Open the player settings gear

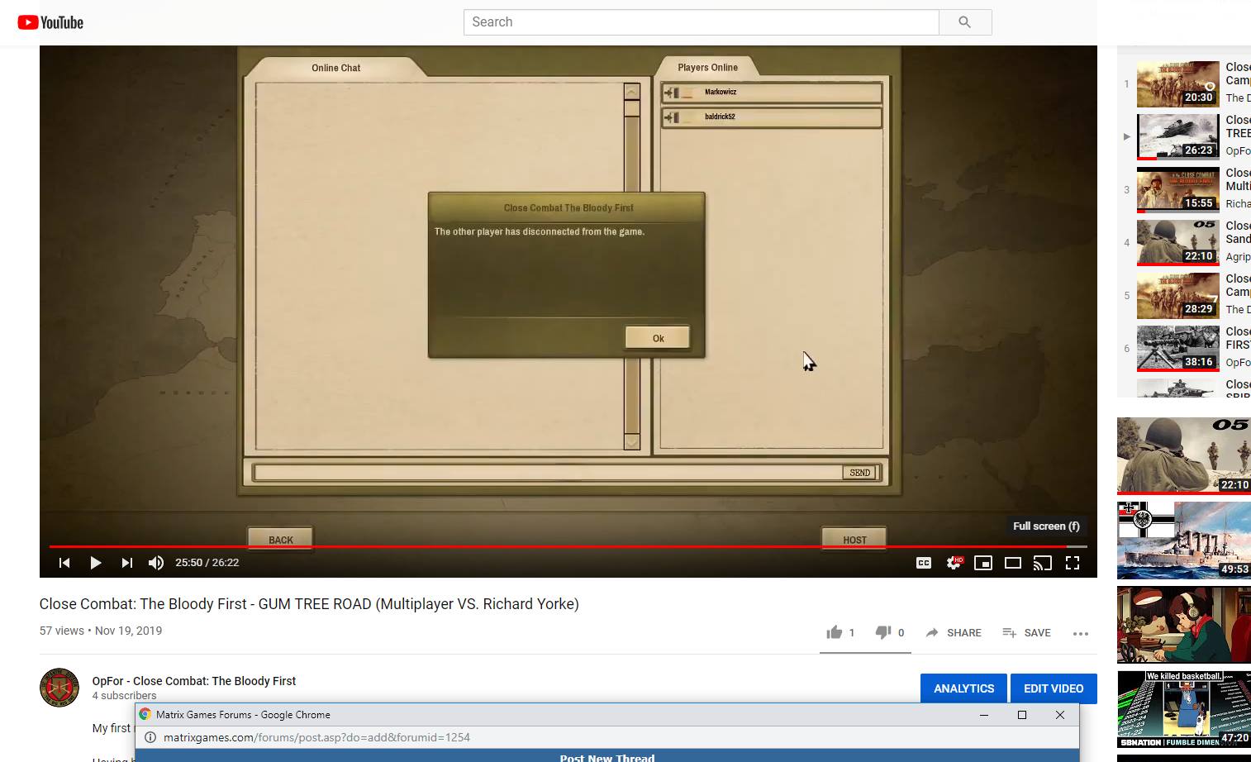click(x=954, y=563)
